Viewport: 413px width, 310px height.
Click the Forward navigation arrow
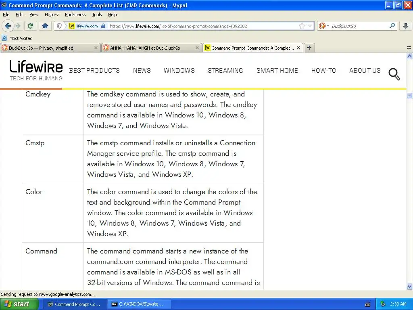click(x=18, y=26)
